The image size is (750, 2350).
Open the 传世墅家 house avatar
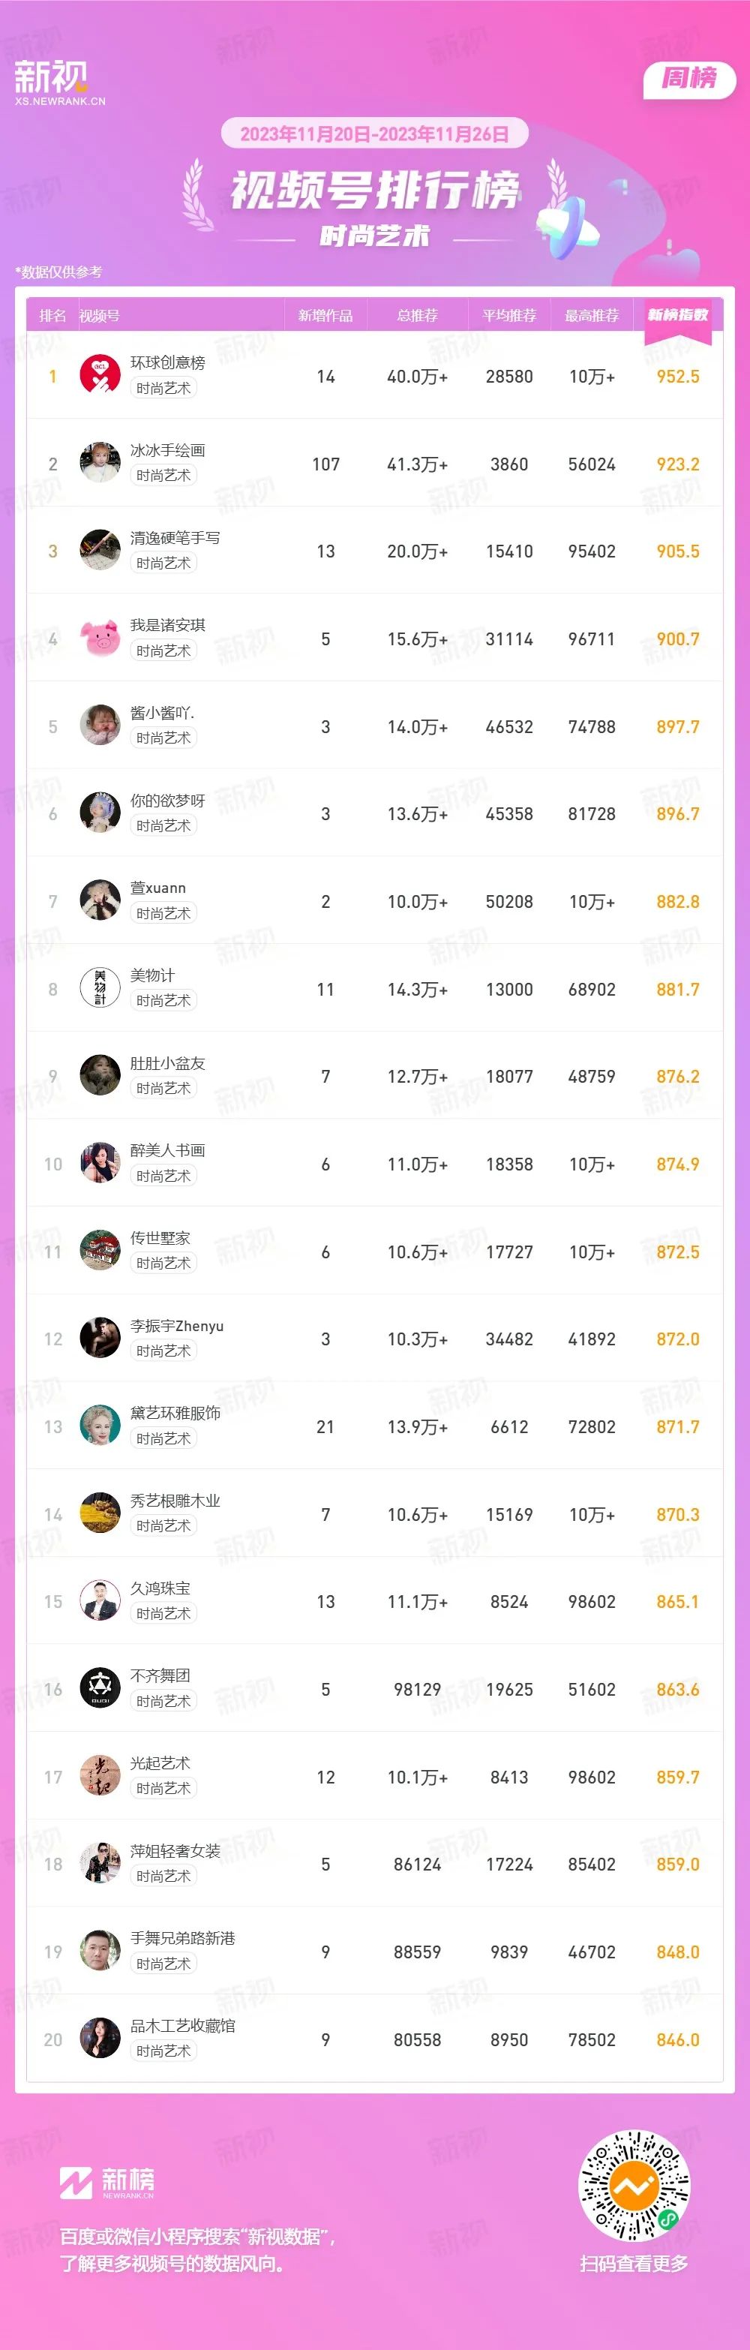coord(100,1252)
